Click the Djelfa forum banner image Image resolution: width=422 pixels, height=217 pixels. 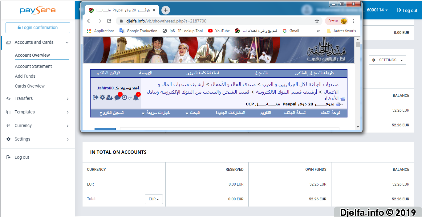click(219, 50)
